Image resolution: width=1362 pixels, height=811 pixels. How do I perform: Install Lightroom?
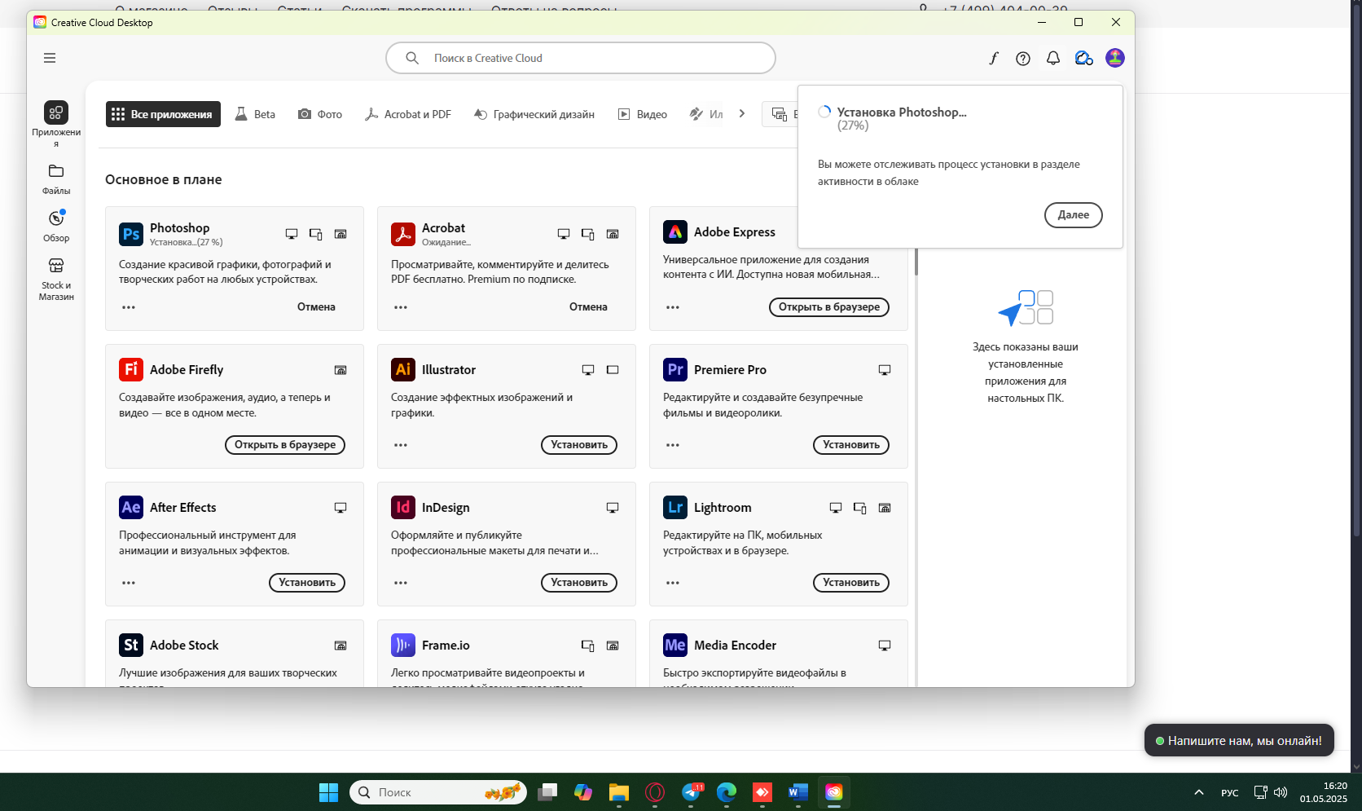851,583
